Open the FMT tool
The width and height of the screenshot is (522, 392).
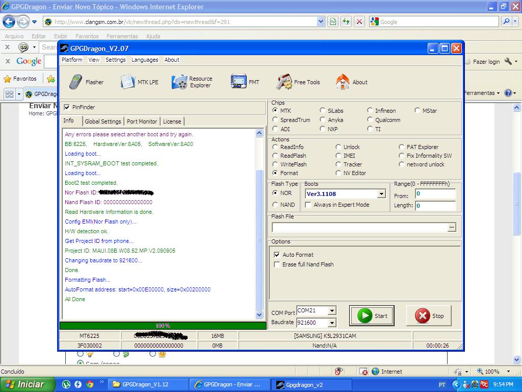pyautogui.click(x=245, y=82)
